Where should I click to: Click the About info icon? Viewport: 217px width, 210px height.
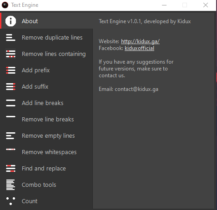(10, 21)
